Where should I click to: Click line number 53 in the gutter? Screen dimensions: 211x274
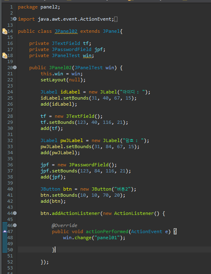click(10, 268)
